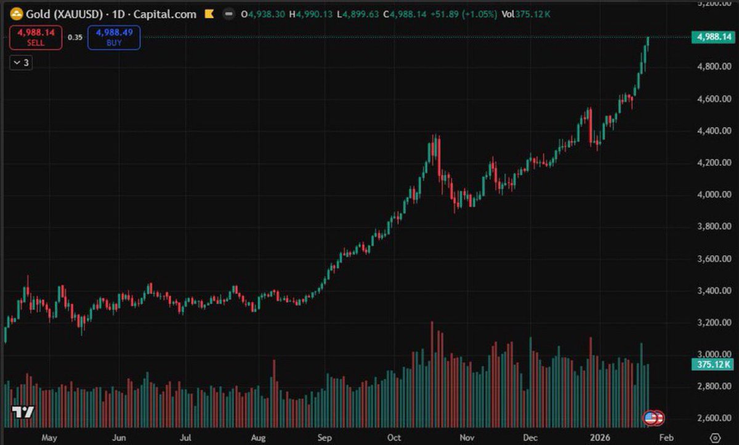Click the 0.35 spread value
Viewport: 739px width, 445px height.
pyautogui.click(x=75, y=38)
